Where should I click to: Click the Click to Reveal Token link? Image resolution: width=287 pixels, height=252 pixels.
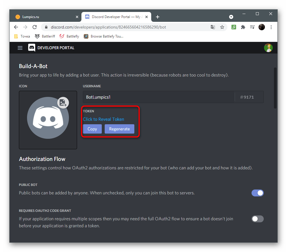pos(103,119)
